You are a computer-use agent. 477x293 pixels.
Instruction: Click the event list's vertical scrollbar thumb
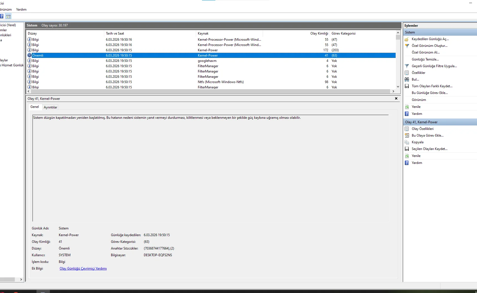[398, 37]
